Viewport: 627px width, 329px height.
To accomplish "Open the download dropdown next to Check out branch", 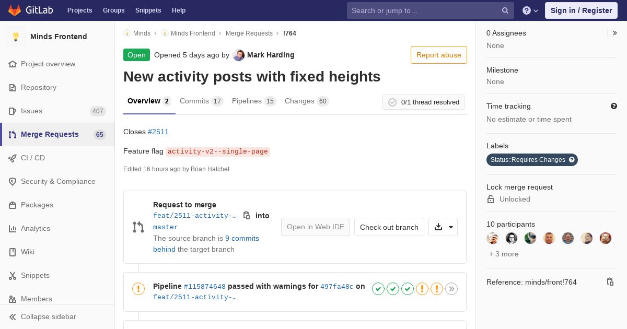I will coord(443,227).
